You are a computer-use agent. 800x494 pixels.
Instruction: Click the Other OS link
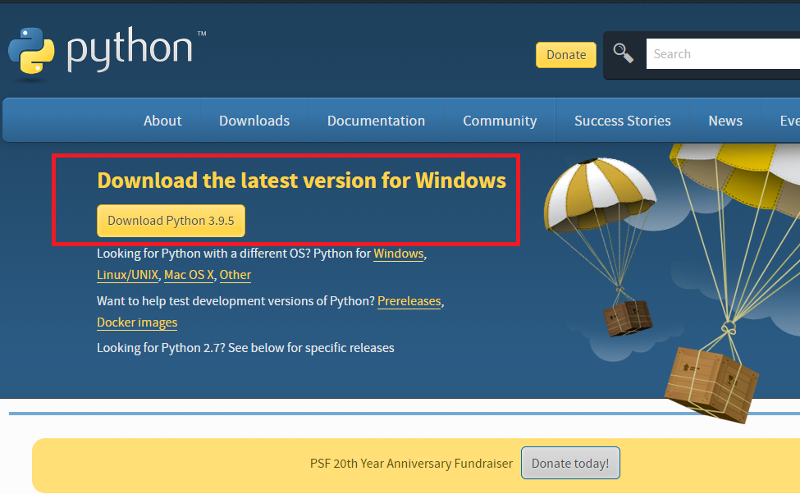click(235, 275)
